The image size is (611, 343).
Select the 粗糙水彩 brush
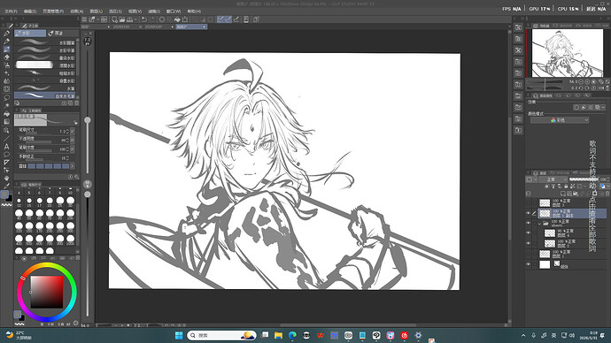pyautogui.click(x=45, y=73)
